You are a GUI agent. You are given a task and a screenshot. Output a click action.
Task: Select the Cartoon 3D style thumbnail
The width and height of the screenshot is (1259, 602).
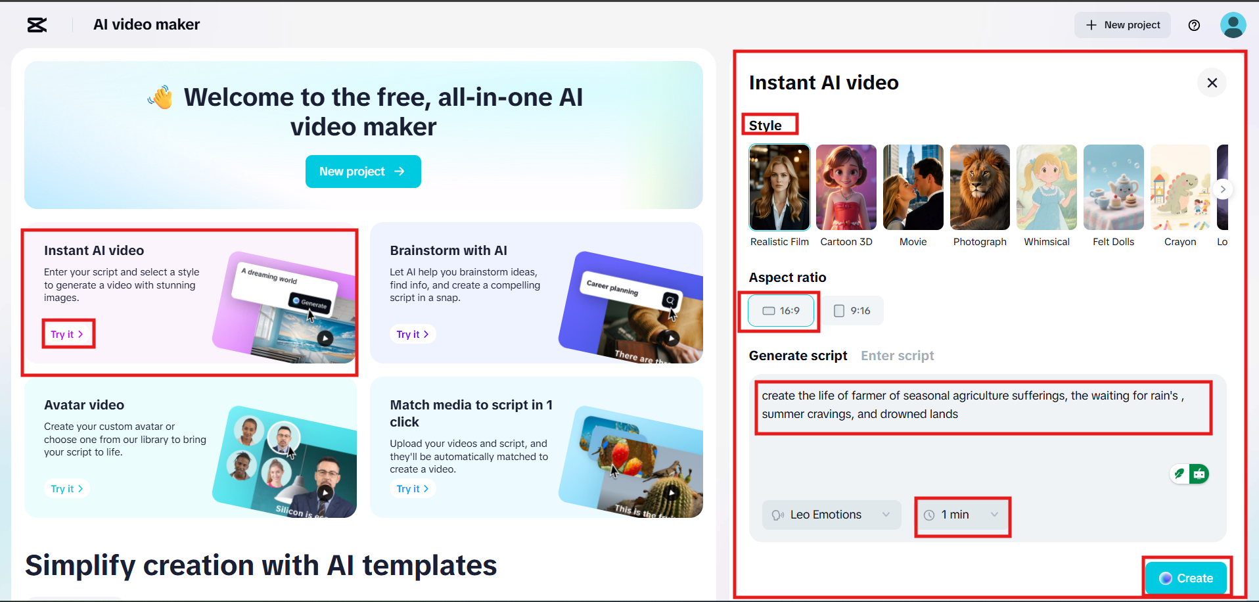pyautogui.click(x=846, y=187)
